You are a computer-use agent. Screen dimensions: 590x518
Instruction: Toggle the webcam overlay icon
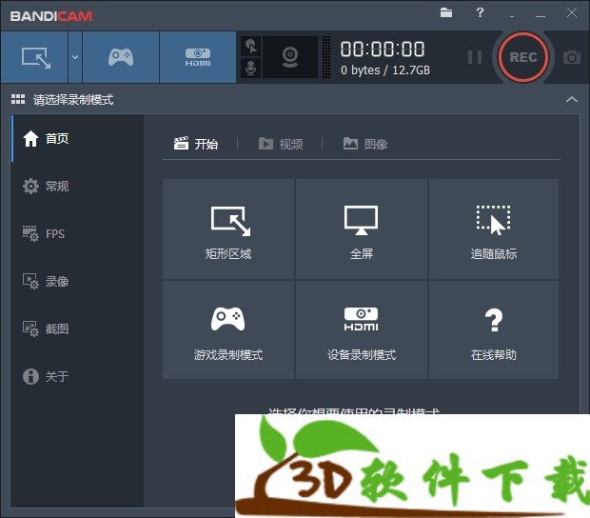pos(290,57)
